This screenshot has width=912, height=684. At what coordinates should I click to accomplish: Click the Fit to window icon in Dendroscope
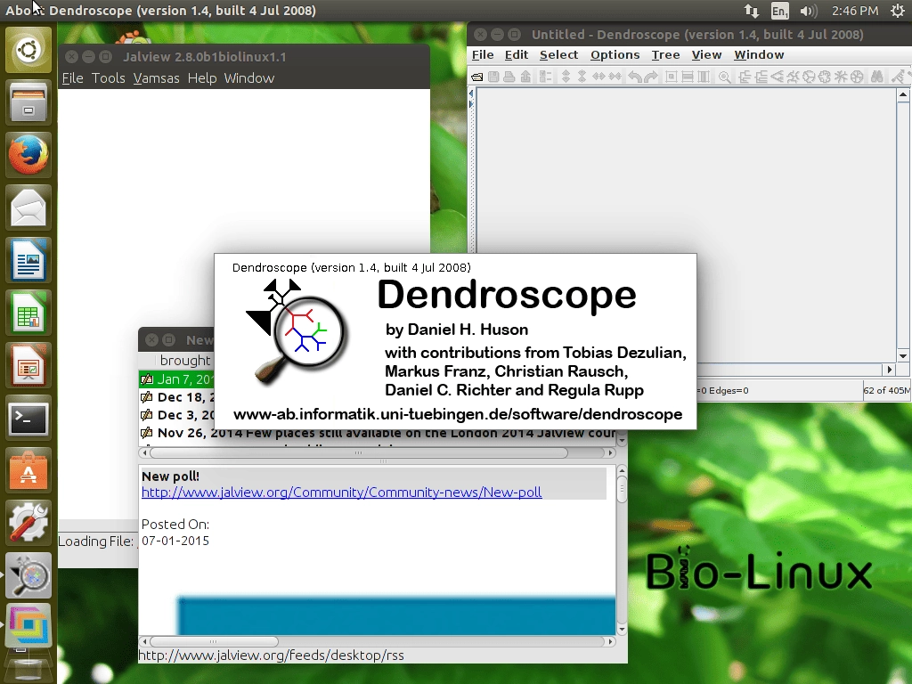tap(671, 77)
